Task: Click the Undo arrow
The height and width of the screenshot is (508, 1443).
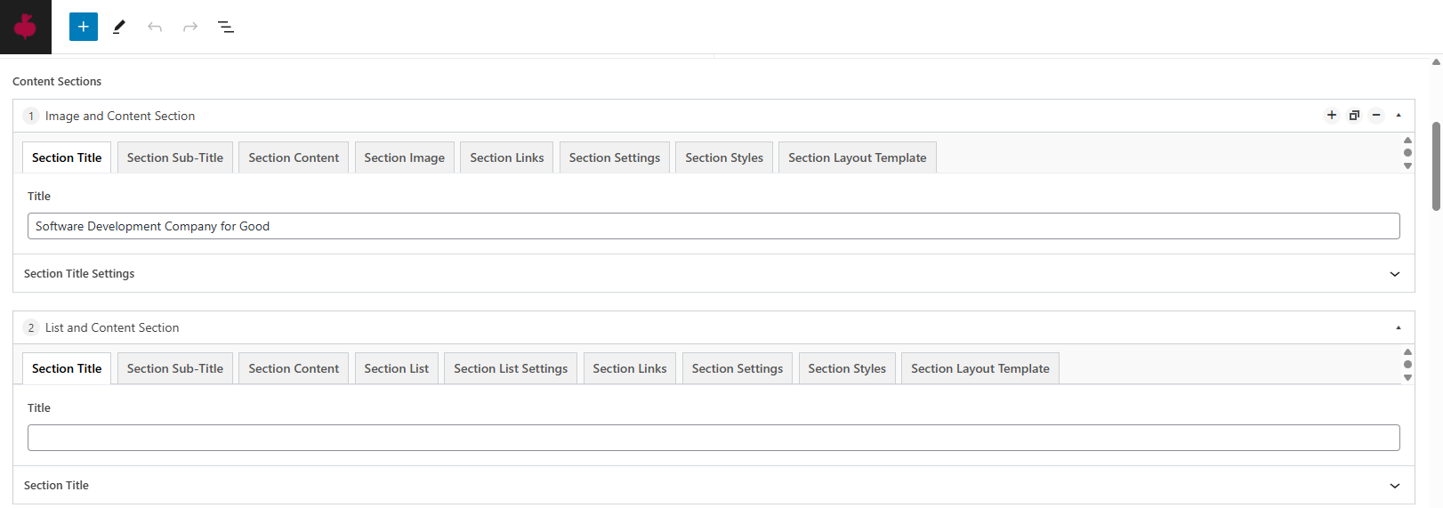Action: (x=155, y=27)
